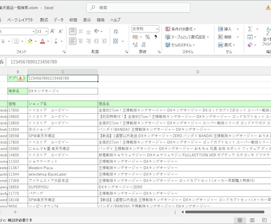Open the font size 11 dropdown
The height and width of the screenshot is (224, 271).
pyautogui.click(x=46, y=31)
